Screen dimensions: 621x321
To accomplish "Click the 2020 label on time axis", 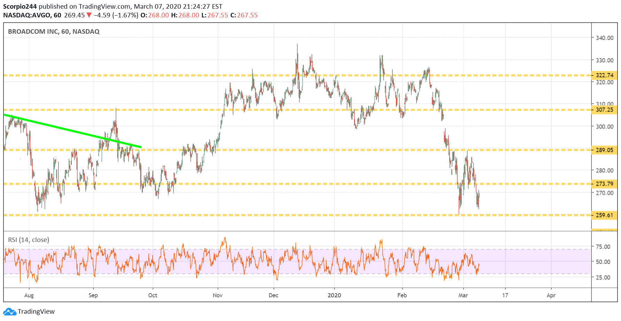I will [335, 295].
